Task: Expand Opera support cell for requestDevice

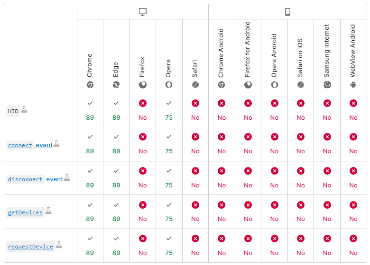Action: [169, 246]
